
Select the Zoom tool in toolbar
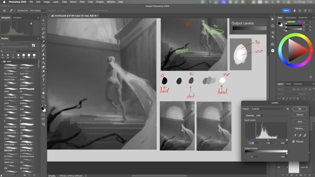[x=44, y=97]
